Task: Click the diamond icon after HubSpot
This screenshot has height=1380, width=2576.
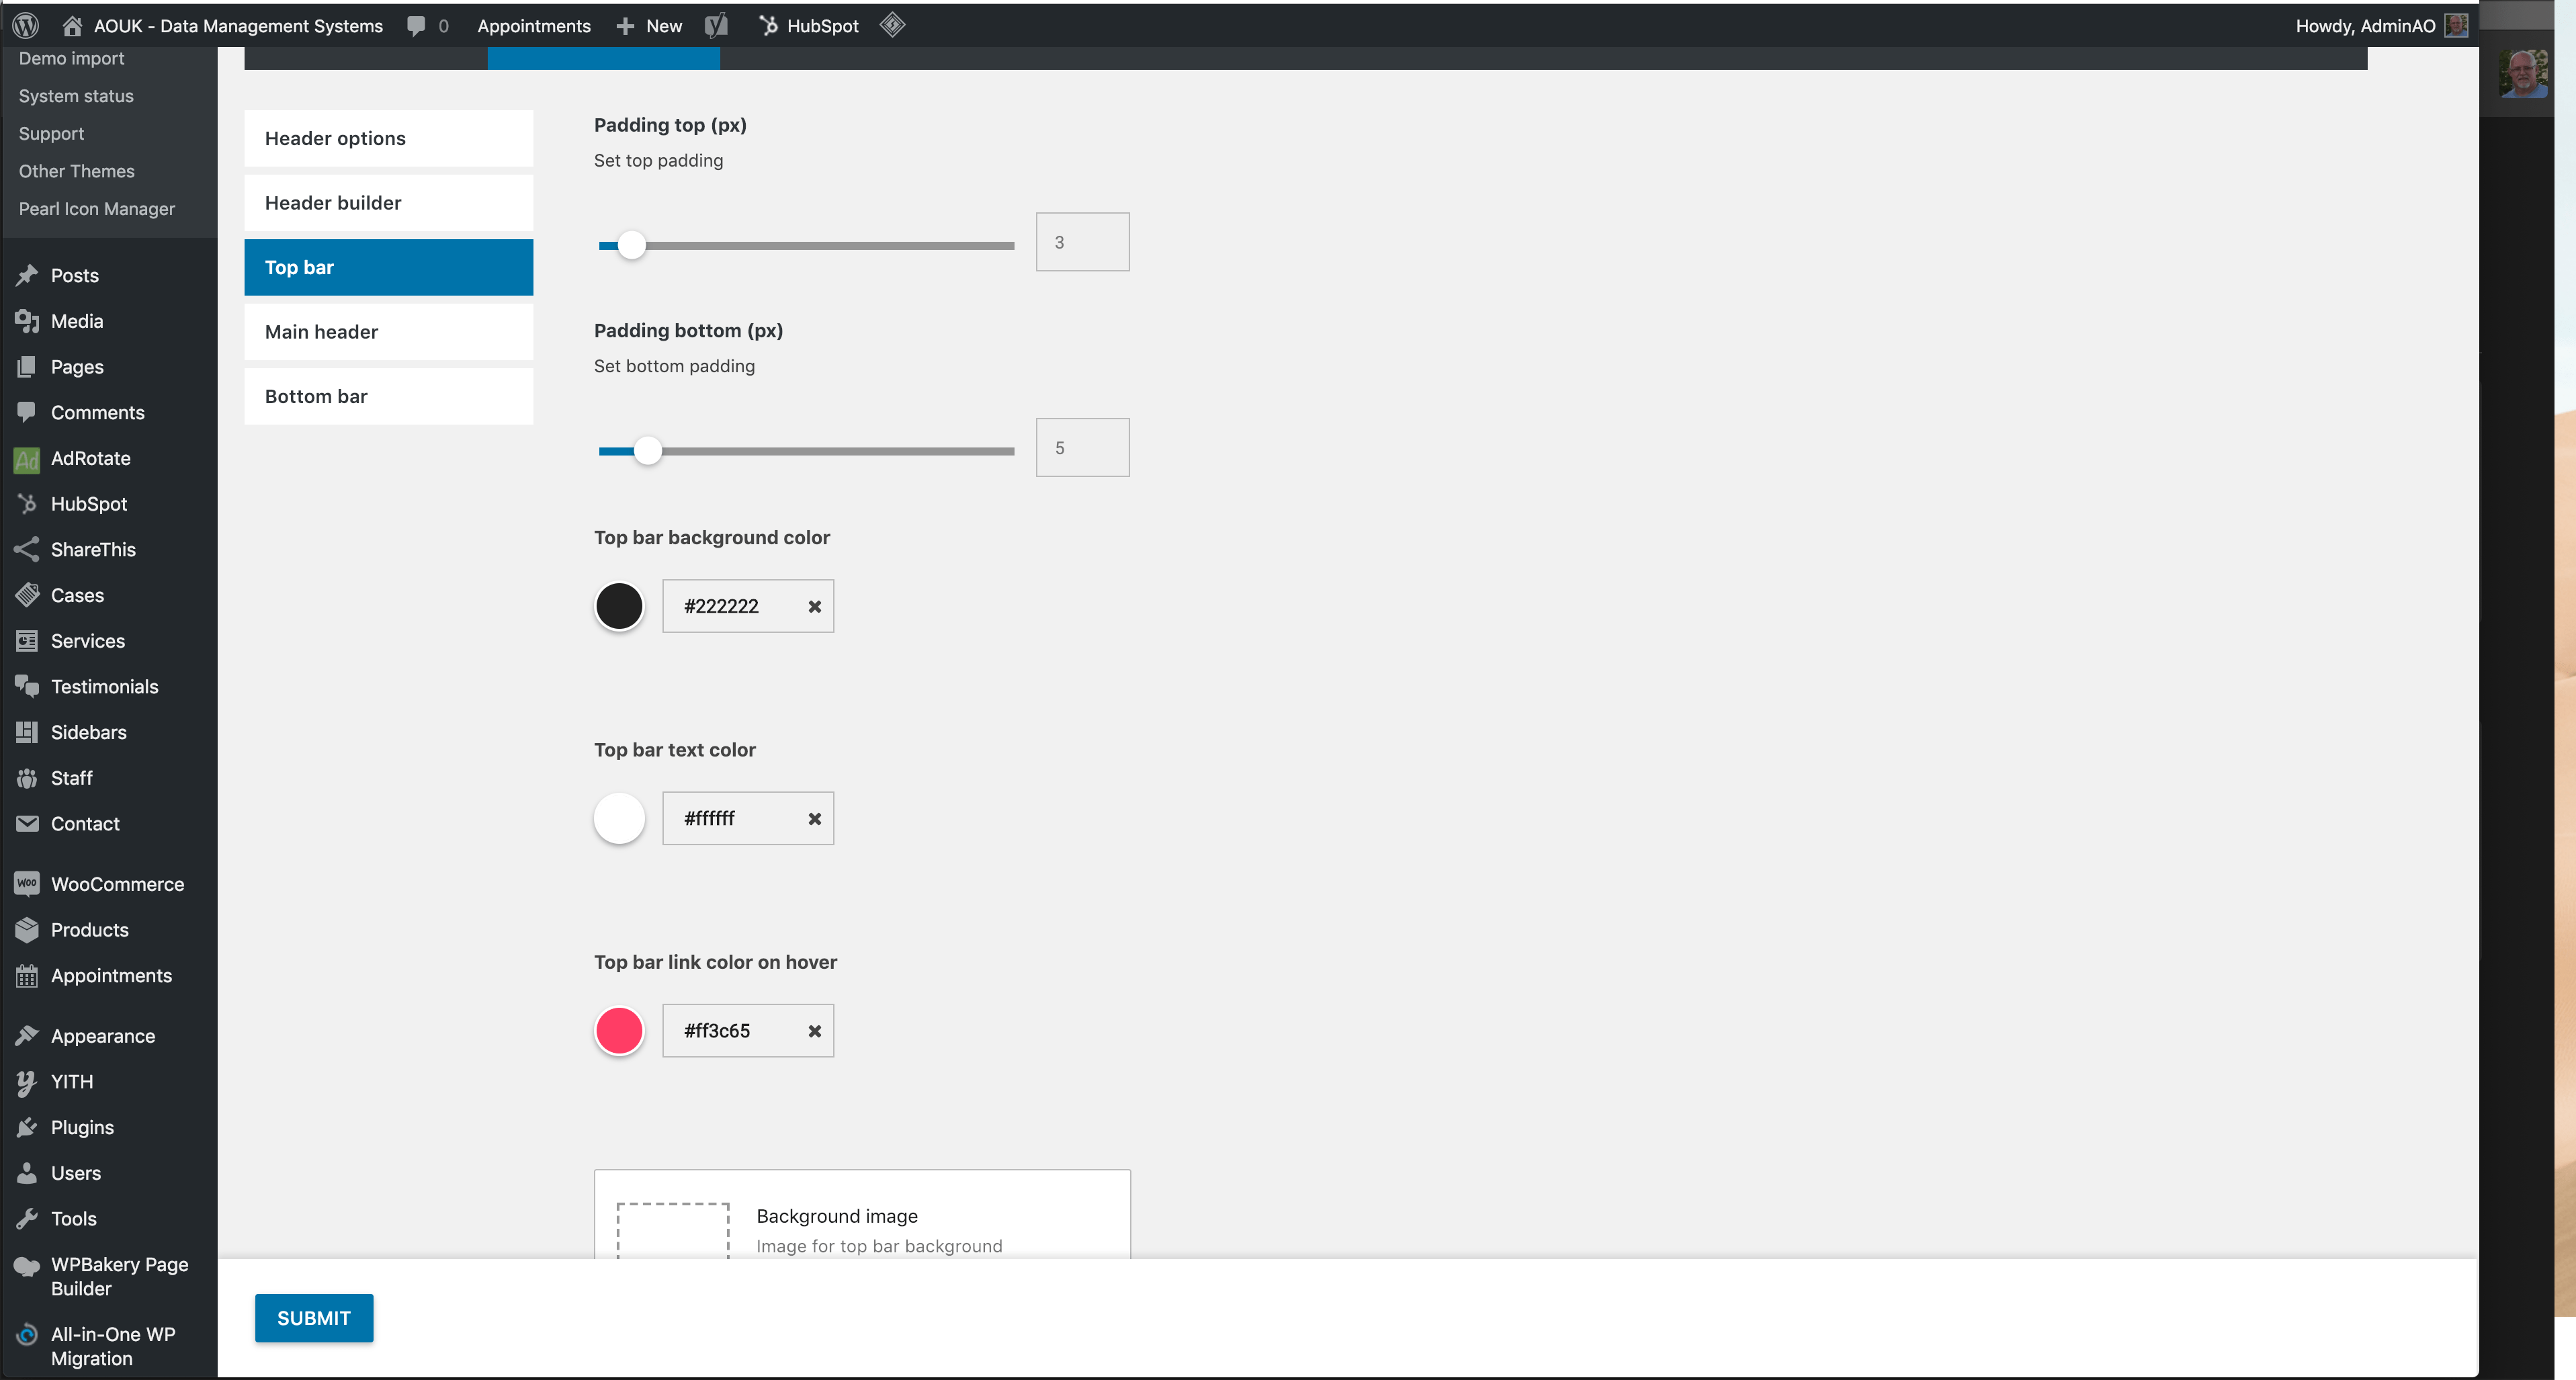Action: [892, 25]
